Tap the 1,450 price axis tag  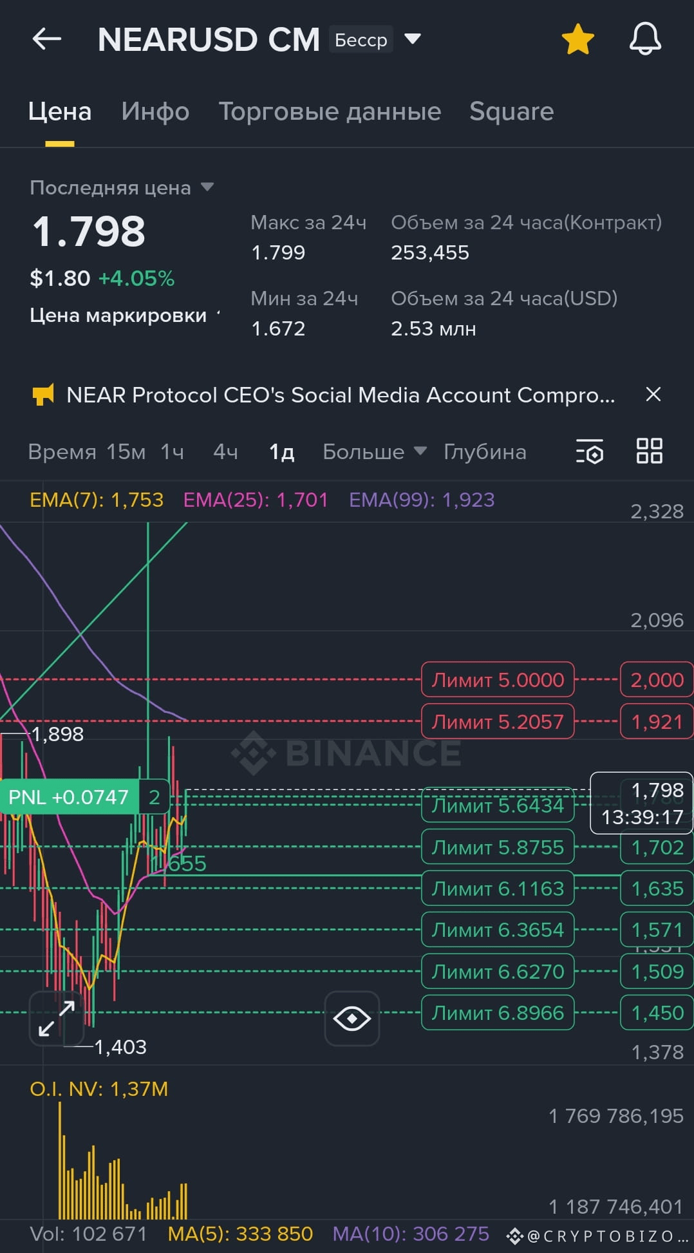(657, 1013)
